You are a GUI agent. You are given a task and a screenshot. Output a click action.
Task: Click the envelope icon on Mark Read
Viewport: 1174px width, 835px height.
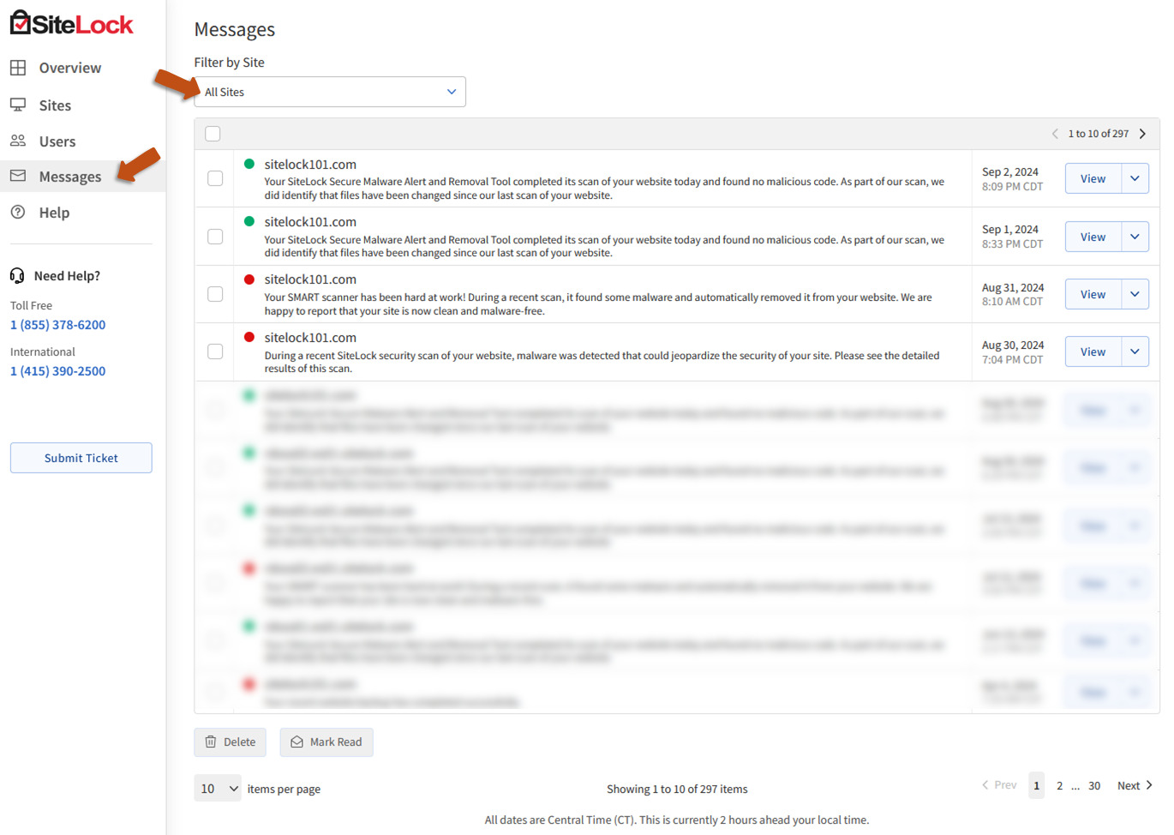[x=296, y=742]
